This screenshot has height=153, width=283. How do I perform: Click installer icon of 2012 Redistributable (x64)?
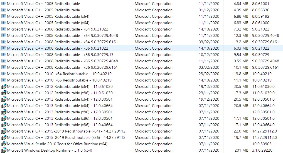pyautogui.click(x=4, y=86)
